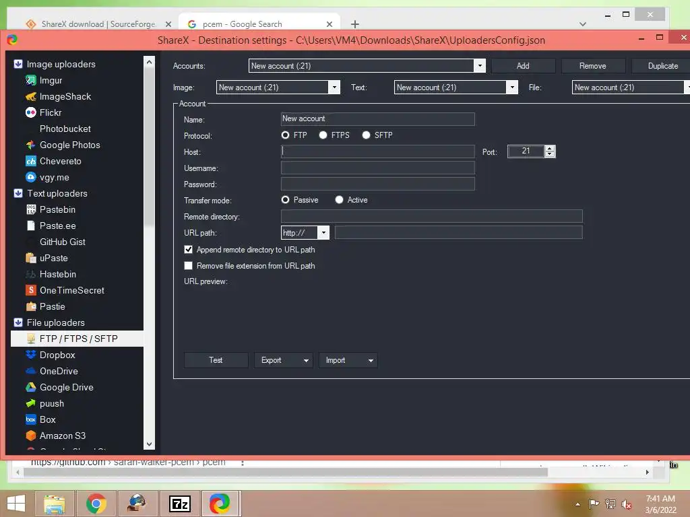This screenshot has height=517, width=690.
Task: Open the Windows Start button
Action: tap(16, 504)
